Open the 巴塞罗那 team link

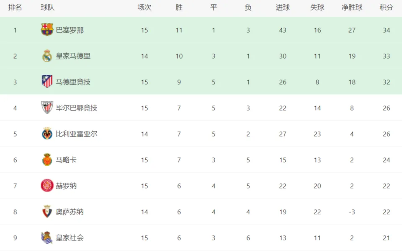click(70, 30)
